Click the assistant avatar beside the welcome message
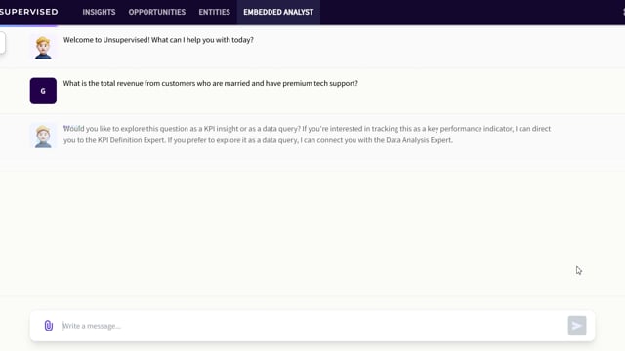Screen dimensions: 625x351 [43, 48]
